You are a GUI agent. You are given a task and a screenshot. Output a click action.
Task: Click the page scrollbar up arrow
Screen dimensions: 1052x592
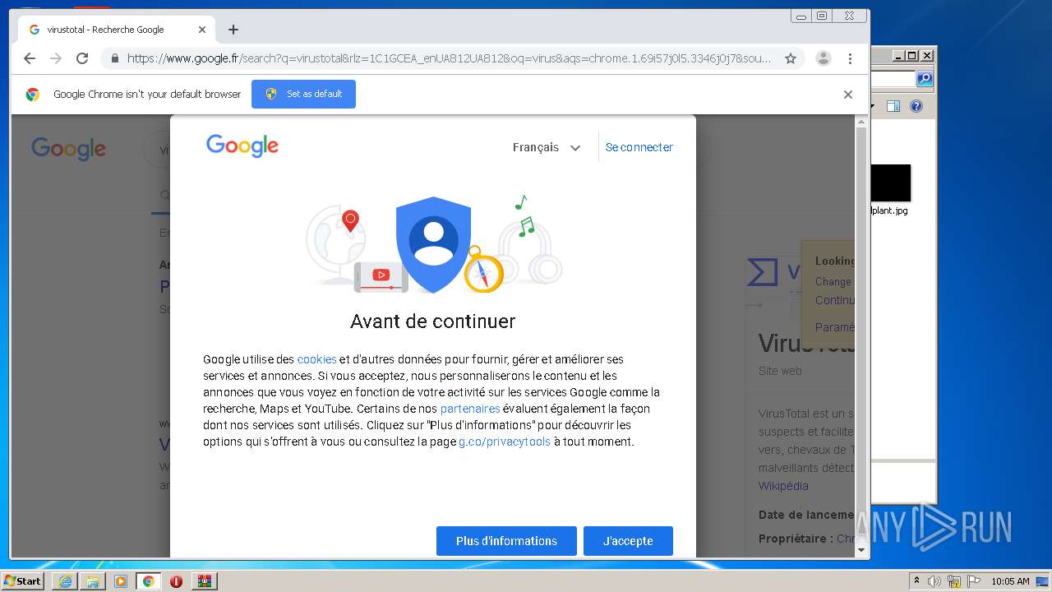coord(861,123)
